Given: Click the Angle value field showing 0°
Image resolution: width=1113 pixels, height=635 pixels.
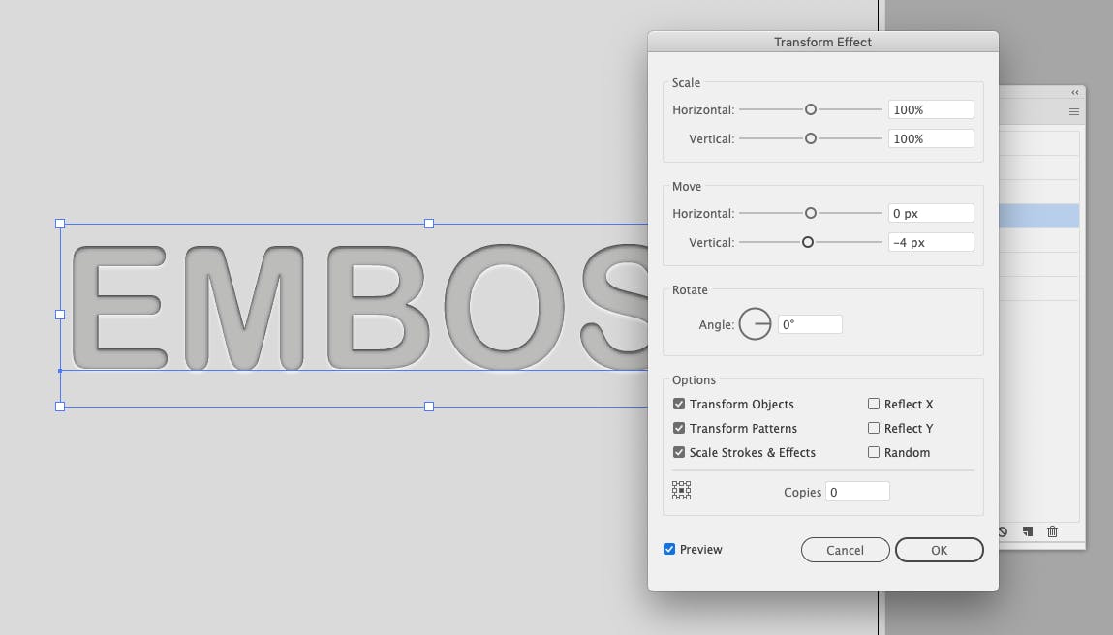Looking at the screenshot, I should (810, 323).
